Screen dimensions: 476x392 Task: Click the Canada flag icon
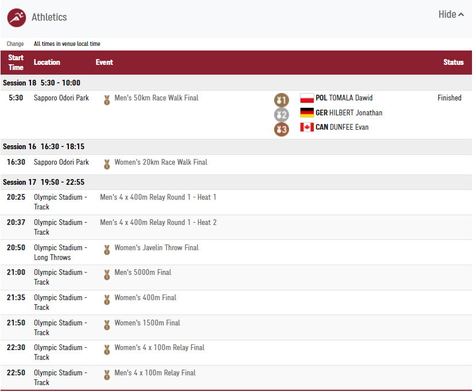pos(307,127)
